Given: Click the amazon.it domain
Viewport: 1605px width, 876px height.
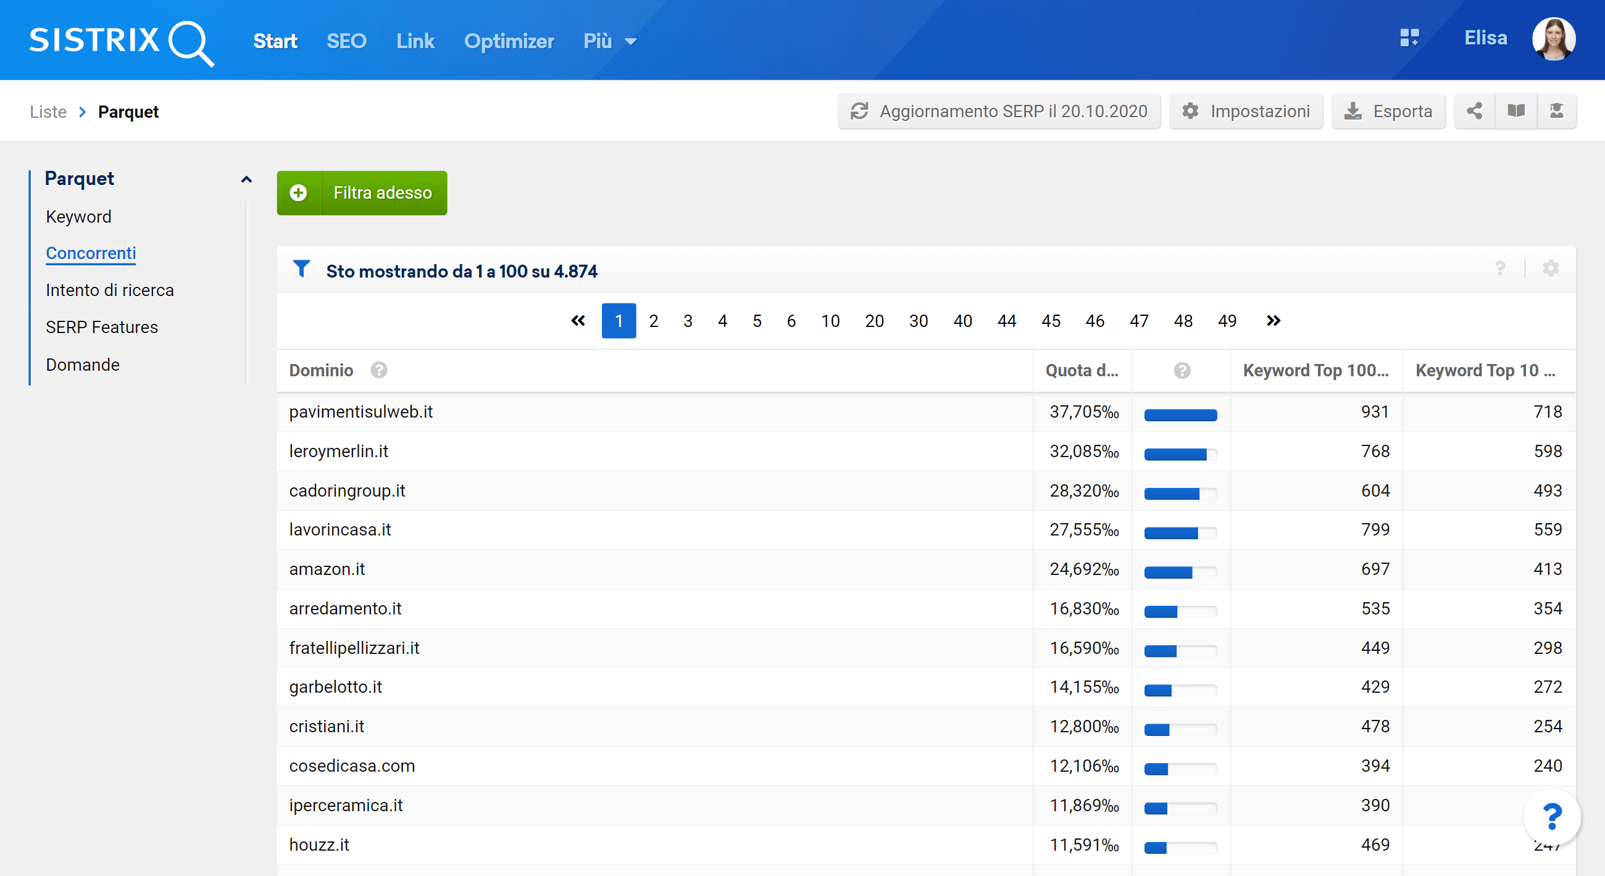Looking at the screenshot, I should (327, 569).
